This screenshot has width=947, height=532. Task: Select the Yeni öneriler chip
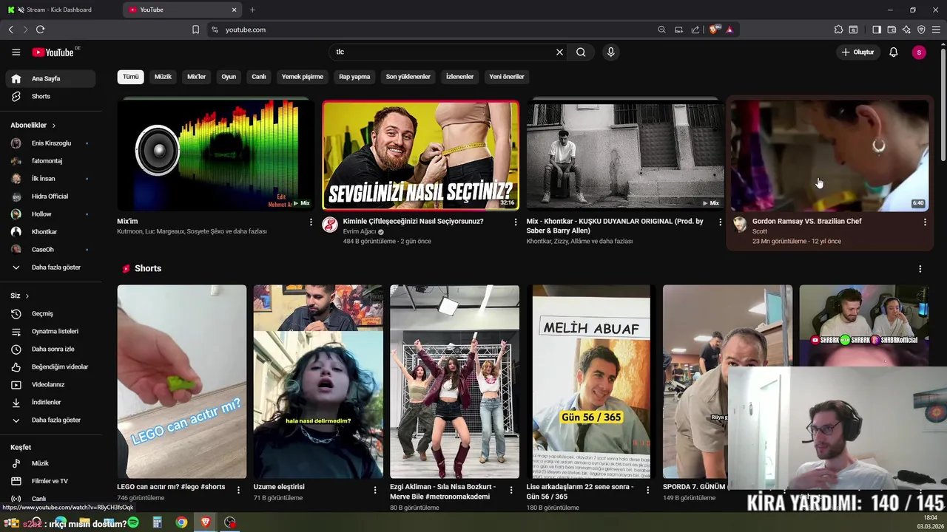[x=507, y=77]
